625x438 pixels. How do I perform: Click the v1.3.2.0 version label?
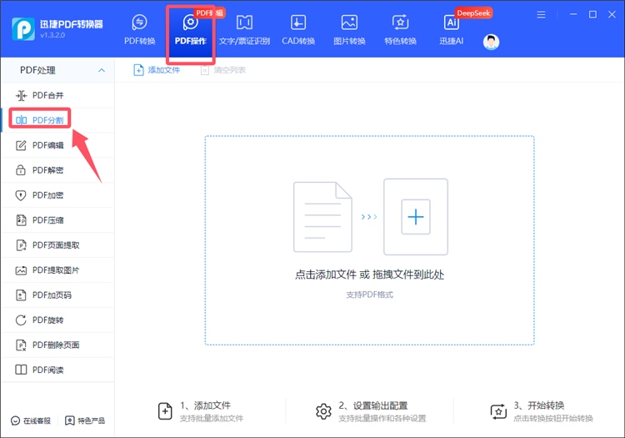[52, 35]
